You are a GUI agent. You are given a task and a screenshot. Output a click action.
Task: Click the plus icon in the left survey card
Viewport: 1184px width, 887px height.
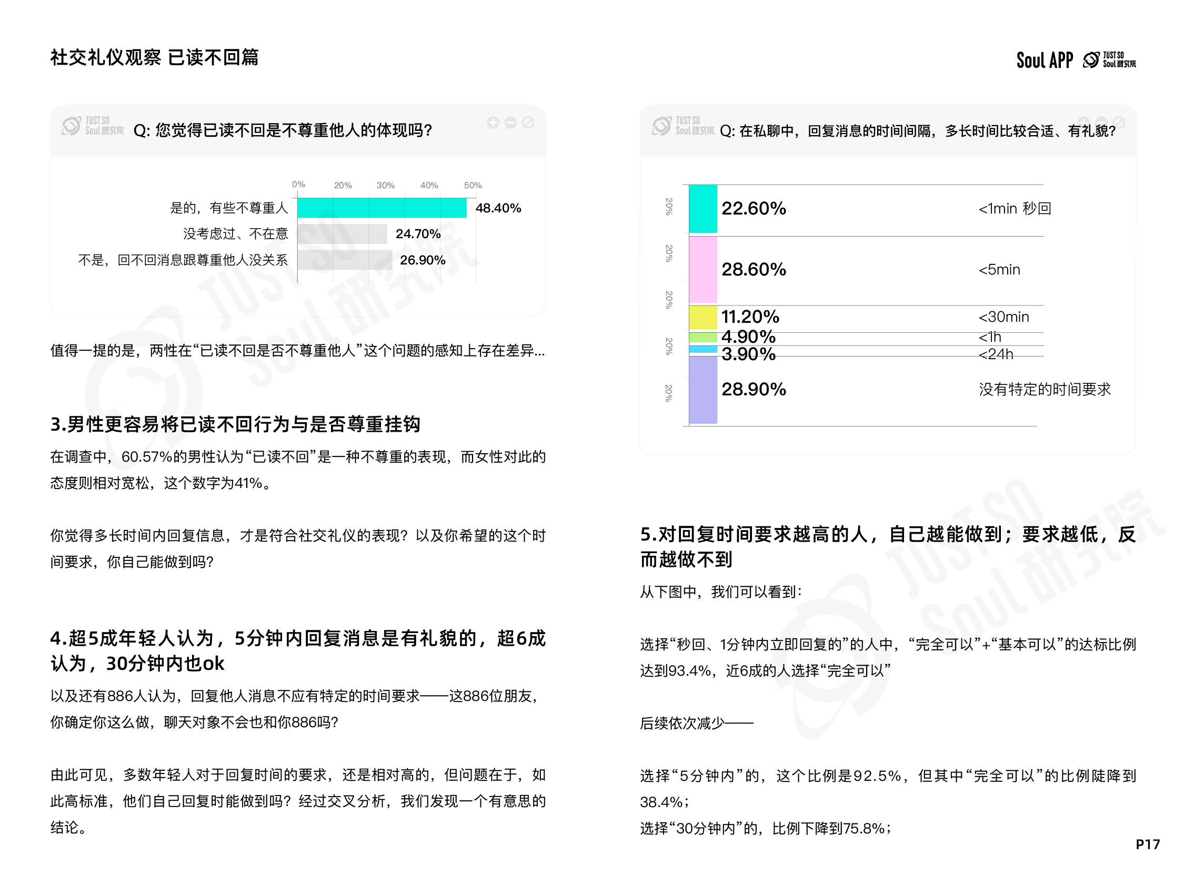[493, 123]
